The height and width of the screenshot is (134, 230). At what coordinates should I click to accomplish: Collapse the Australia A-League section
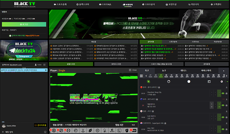click(227, 99)
